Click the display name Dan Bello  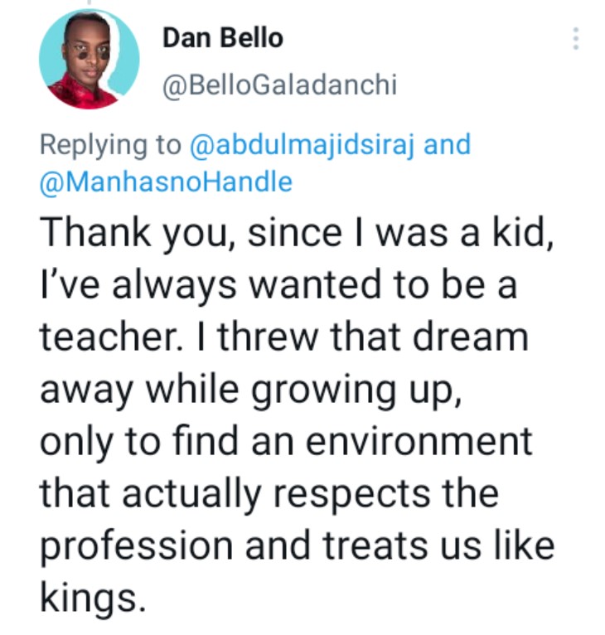click(x=222, y=37)
